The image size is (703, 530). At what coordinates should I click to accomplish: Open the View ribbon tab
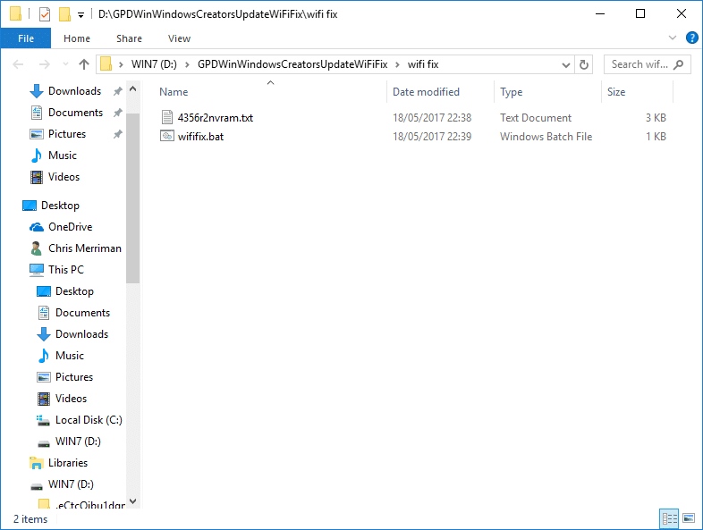(x=180, y=38)
